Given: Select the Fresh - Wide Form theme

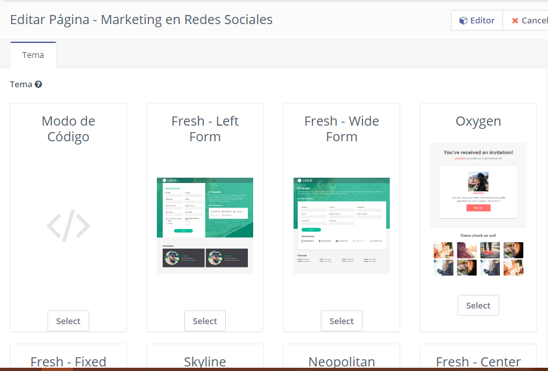Looking at the screenshot, I should tap(342, 321).
